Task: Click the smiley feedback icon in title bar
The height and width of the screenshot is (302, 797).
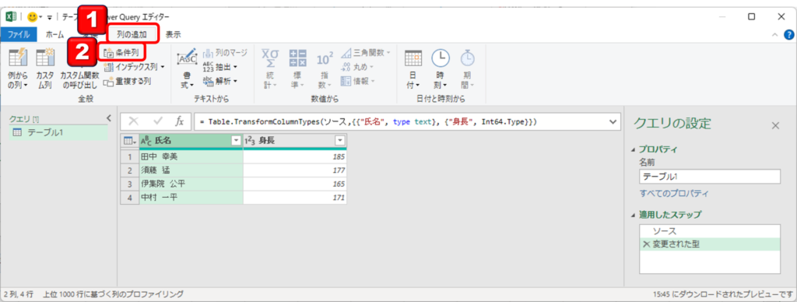Action: pyautogui.click(x=33, y=17)
